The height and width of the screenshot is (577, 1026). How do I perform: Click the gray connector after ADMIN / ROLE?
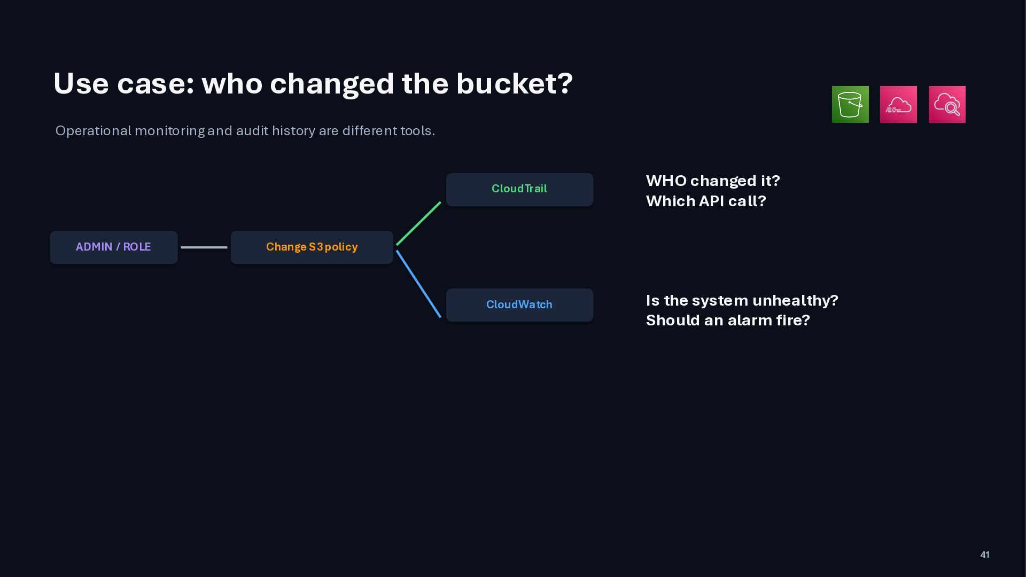click(x=204, y=247)
